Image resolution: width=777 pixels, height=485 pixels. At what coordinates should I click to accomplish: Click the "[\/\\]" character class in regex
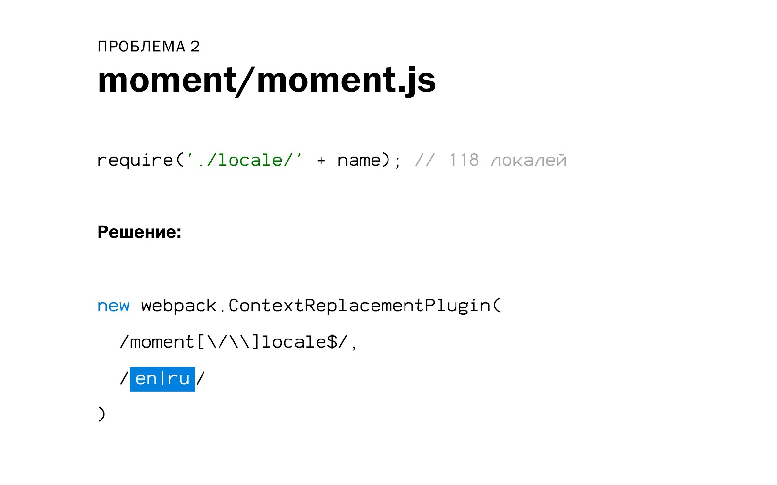228,342
